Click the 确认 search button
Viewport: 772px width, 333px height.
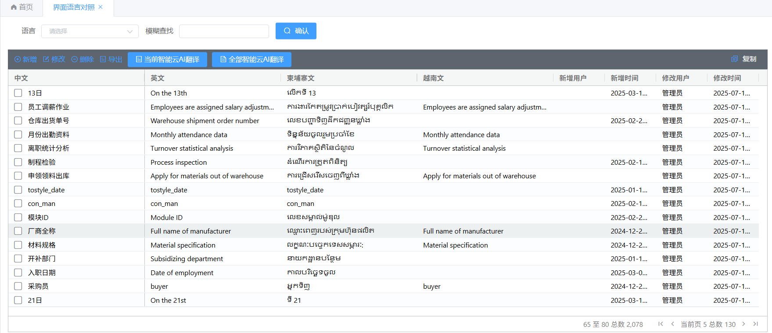tap(296, 31)
